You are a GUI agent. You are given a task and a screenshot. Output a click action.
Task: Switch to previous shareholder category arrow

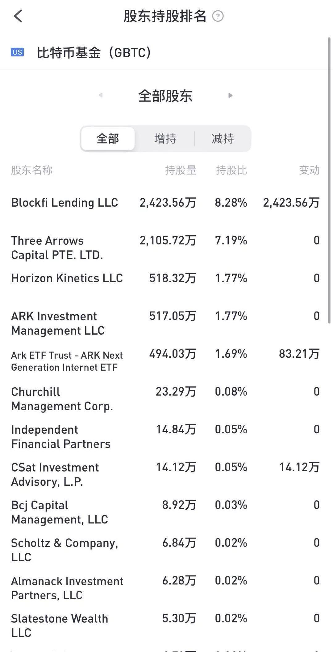(100, 95)
